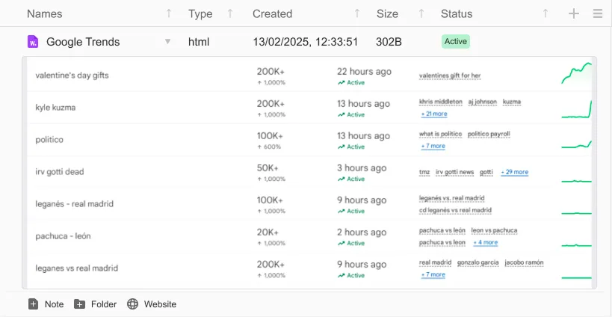Viewport: 612px width, 317px height.
Task: Click '2 hours ago' start time
Action: (362, 233)
